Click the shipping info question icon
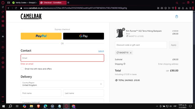195x109 pixels. [124, 64]
